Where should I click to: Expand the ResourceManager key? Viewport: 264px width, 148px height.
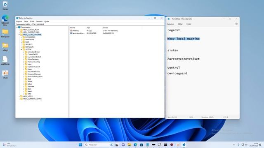[x=24, y=74]
